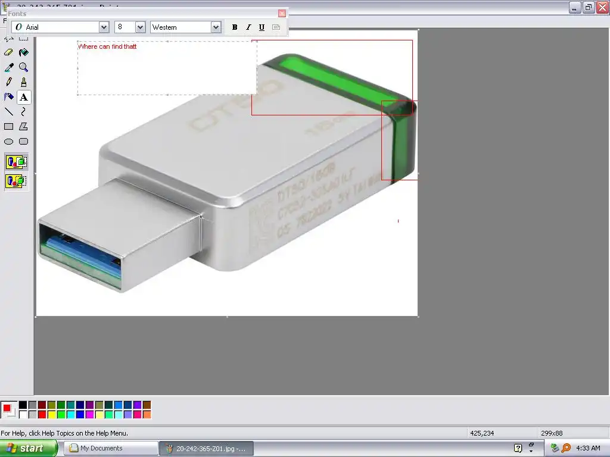Pick lime green from the bottom palette row

click(61, 415)
